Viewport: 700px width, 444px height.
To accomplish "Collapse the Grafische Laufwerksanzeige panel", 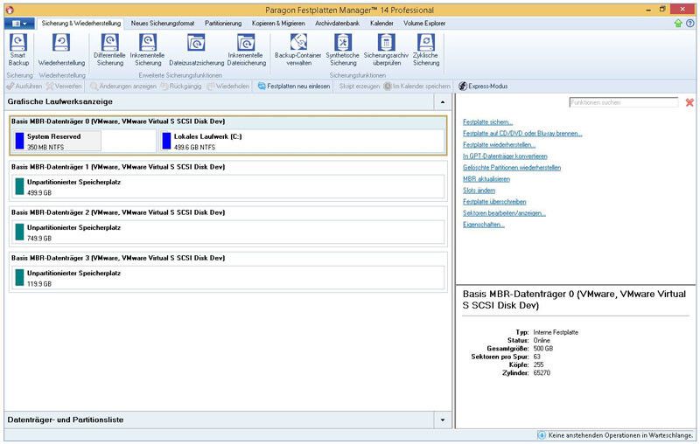I will [443, 102].
